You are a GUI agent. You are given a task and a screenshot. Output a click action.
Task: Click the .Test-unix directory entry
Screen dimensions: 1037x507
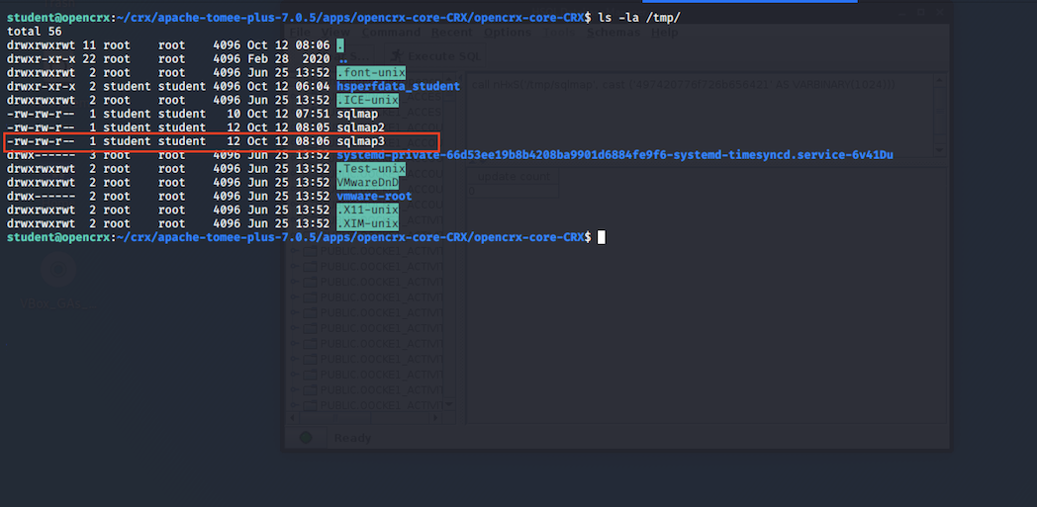[371, 169]
